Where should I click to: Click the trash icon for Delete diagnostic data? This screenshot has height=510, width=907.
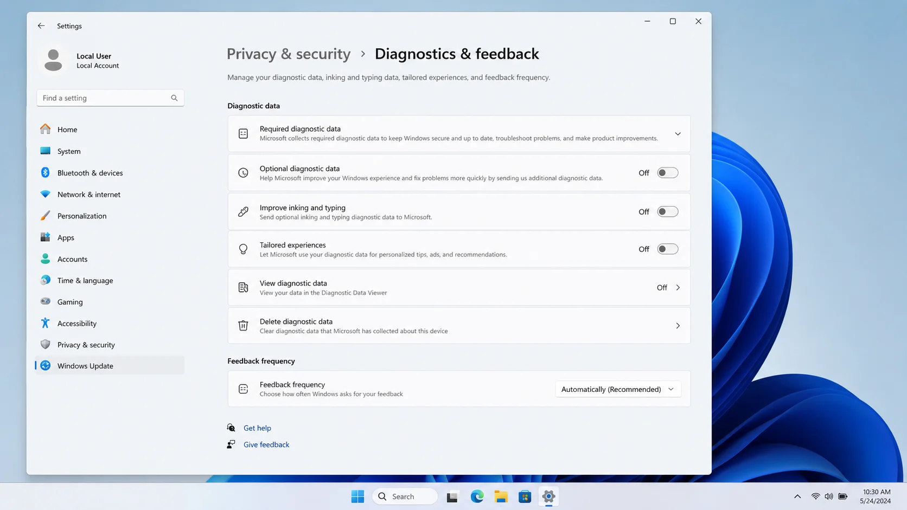tap(243, 326)
